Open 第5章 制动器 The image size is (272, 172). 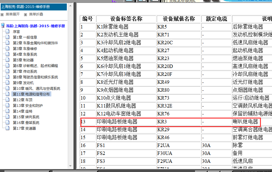click(23, 60)
